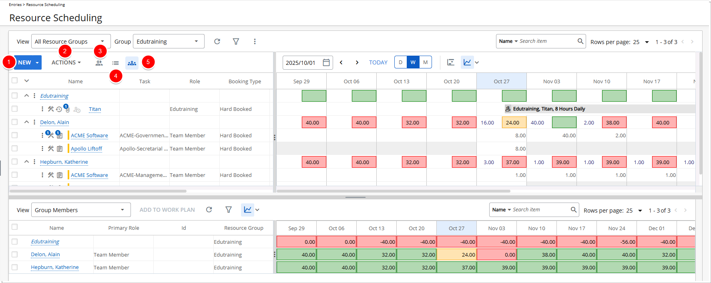Open the Group Members view dropdown

point(80,210)
